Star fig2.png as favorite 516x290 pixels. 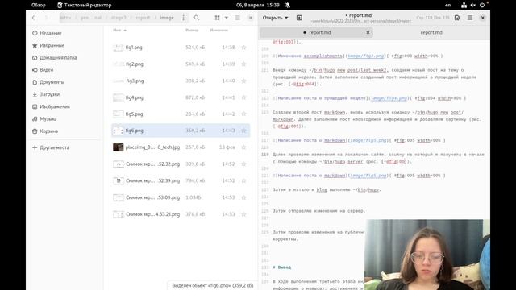point(243,64)
